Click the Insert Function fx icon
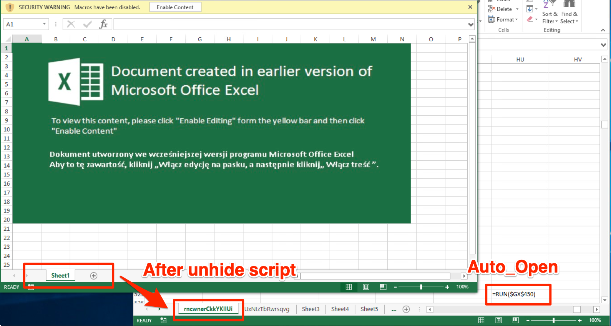 [x=103, y=24]
